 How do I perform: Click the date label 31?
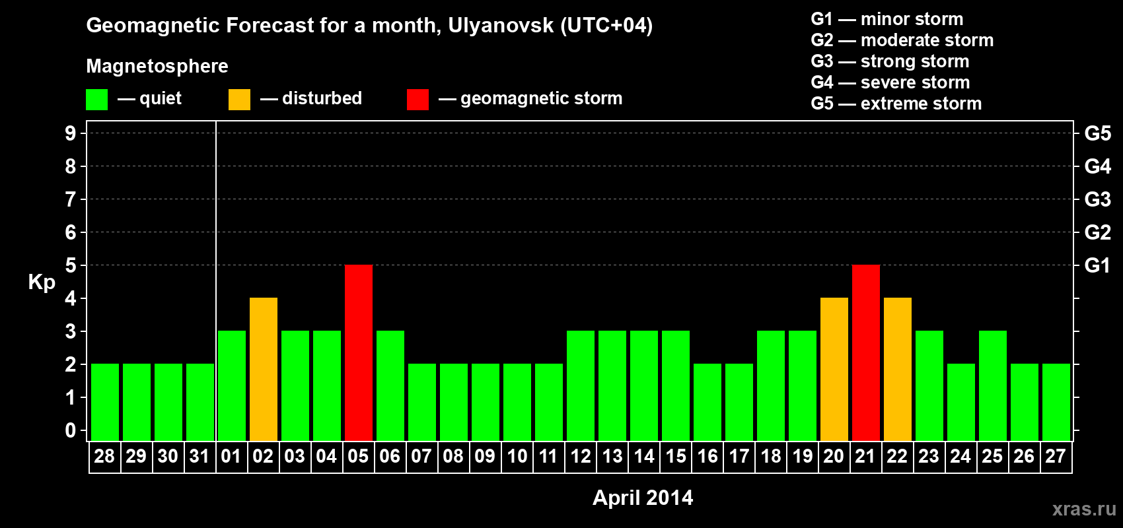(x=199, y=456)
